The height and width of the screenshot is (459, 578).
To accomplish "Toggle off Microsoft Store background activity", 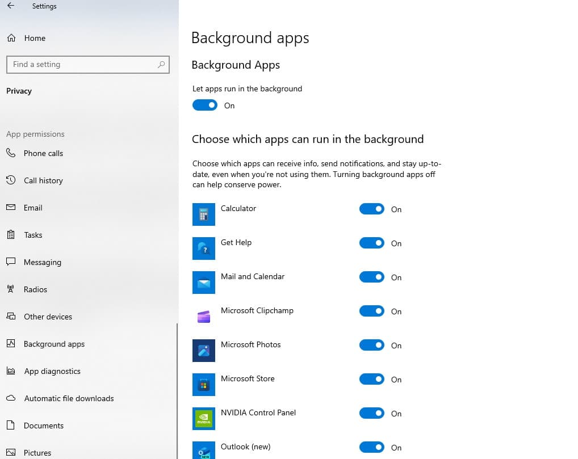I will pos(372,380).
